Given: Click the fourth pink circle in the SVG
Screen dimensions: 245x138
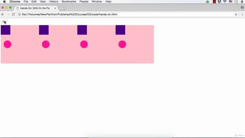Looking at the screenshot, I should tap(122, 44).
